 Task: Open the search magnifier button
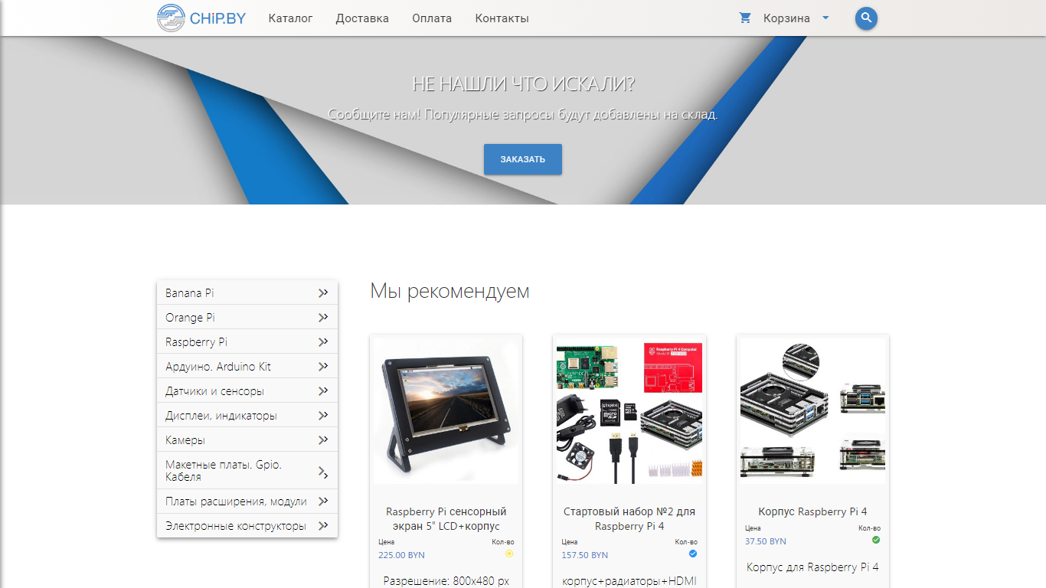pyautogui.click(x=866, y=18)
